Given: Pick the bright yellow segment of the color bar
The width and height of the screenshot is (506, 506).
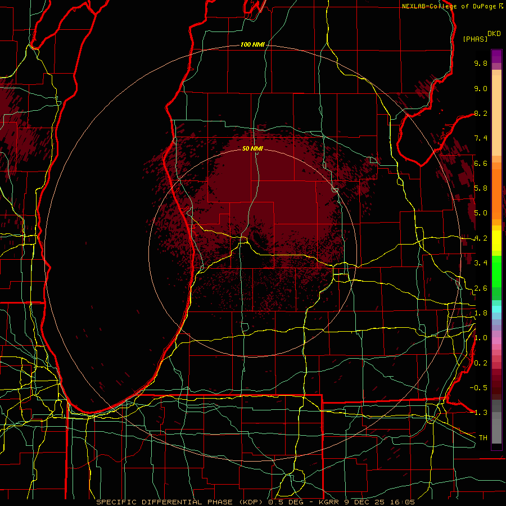Looking at the screenshot, I should (x=496, y=241).
